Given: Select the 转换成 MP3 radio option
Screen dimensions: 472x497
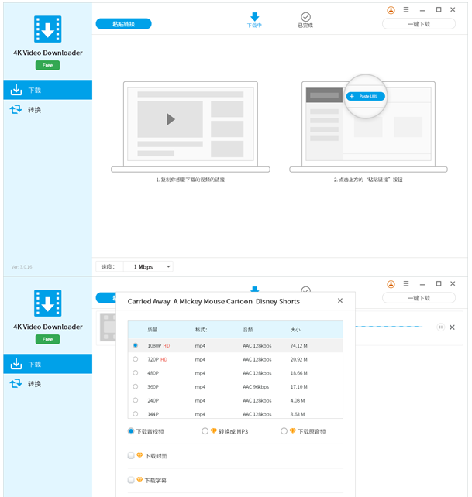Looking at the screenshot, I should coord(205,431).
